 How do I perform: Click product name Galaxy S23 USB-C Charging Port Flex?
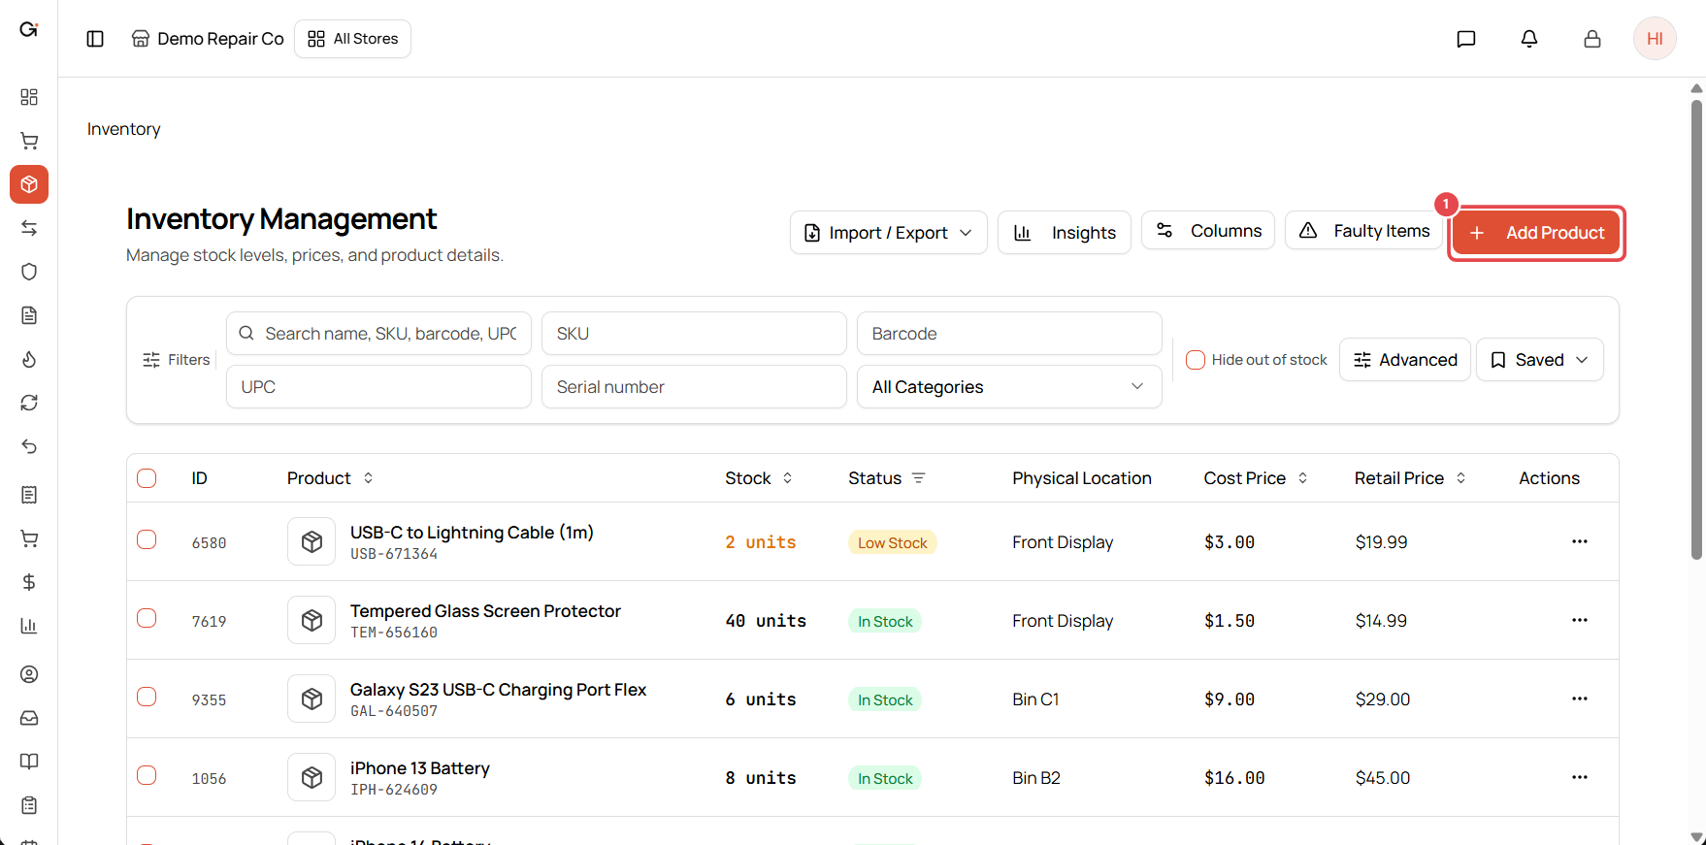[x=498, y=690]
